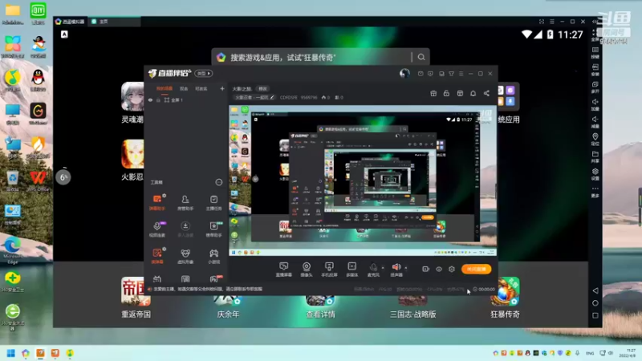Open the streaming companion hamburger menu
The width and height of the screenshot is (642, 361).
click(461, 74)
